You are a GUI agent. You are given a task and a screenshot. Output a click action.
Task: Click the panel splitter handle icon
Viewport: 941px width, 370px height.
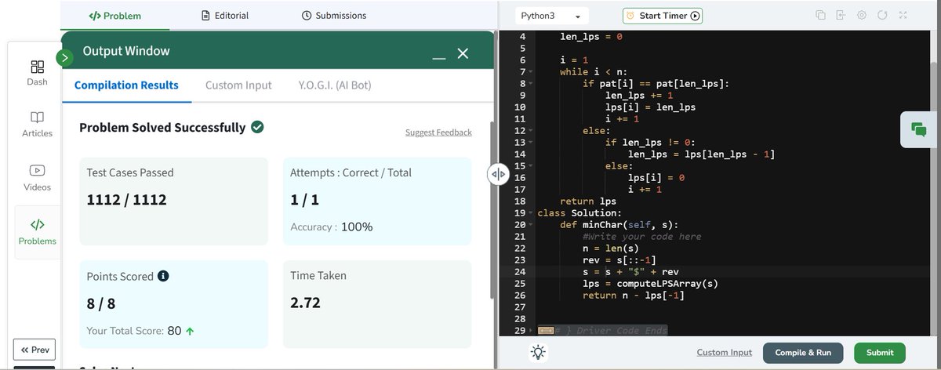click(498, 174)
